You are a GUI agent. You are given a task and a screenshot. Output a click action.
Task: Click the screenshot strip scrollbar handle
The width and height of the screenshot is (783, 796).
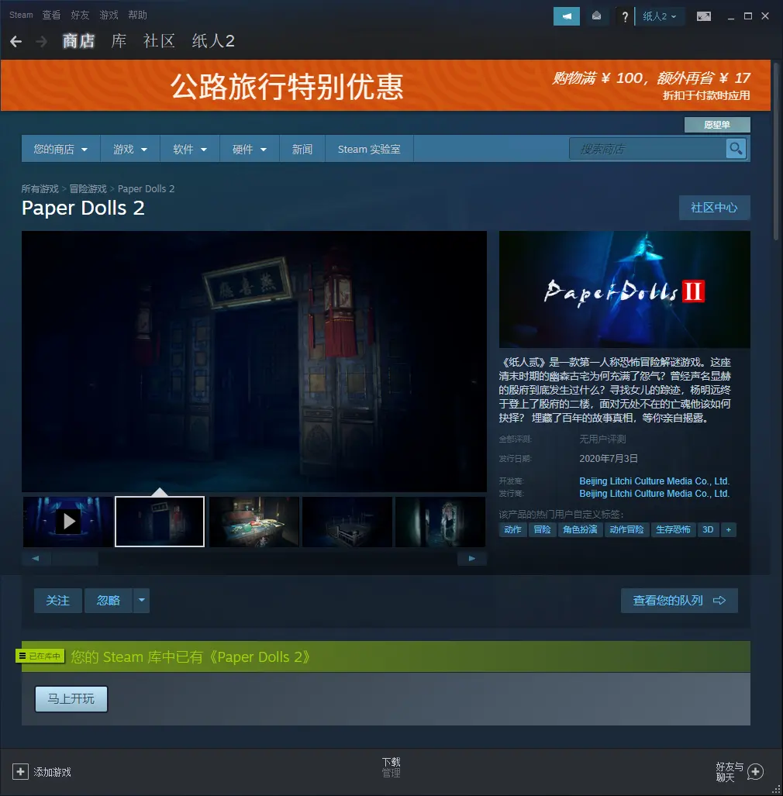click(74, 558)
